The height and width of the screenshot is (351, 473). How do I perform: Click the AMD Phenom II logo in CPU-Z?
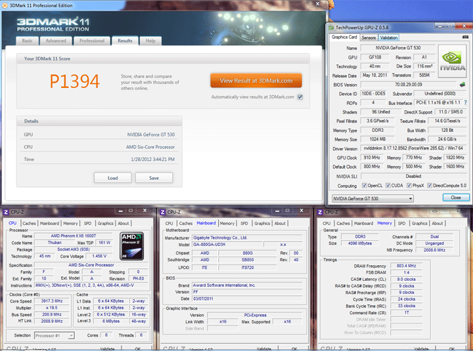point(132,246)
